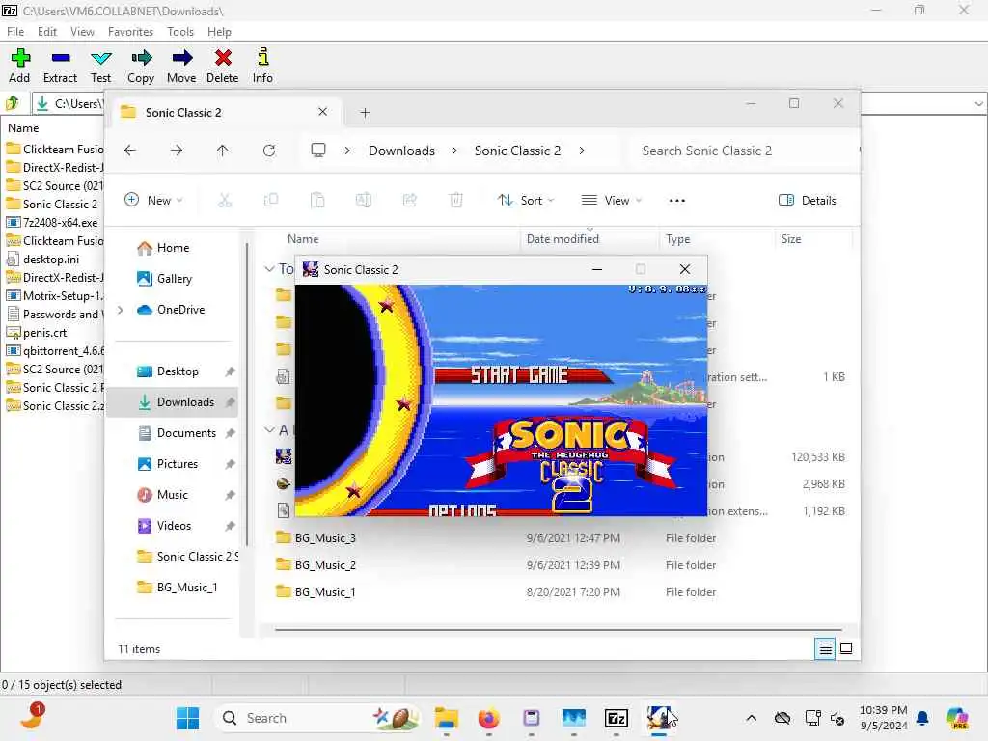Click the 7-Zip up-folder icon
Viewport: 988px width, 741px height.
pyautogui.click(x=13, y=102)
